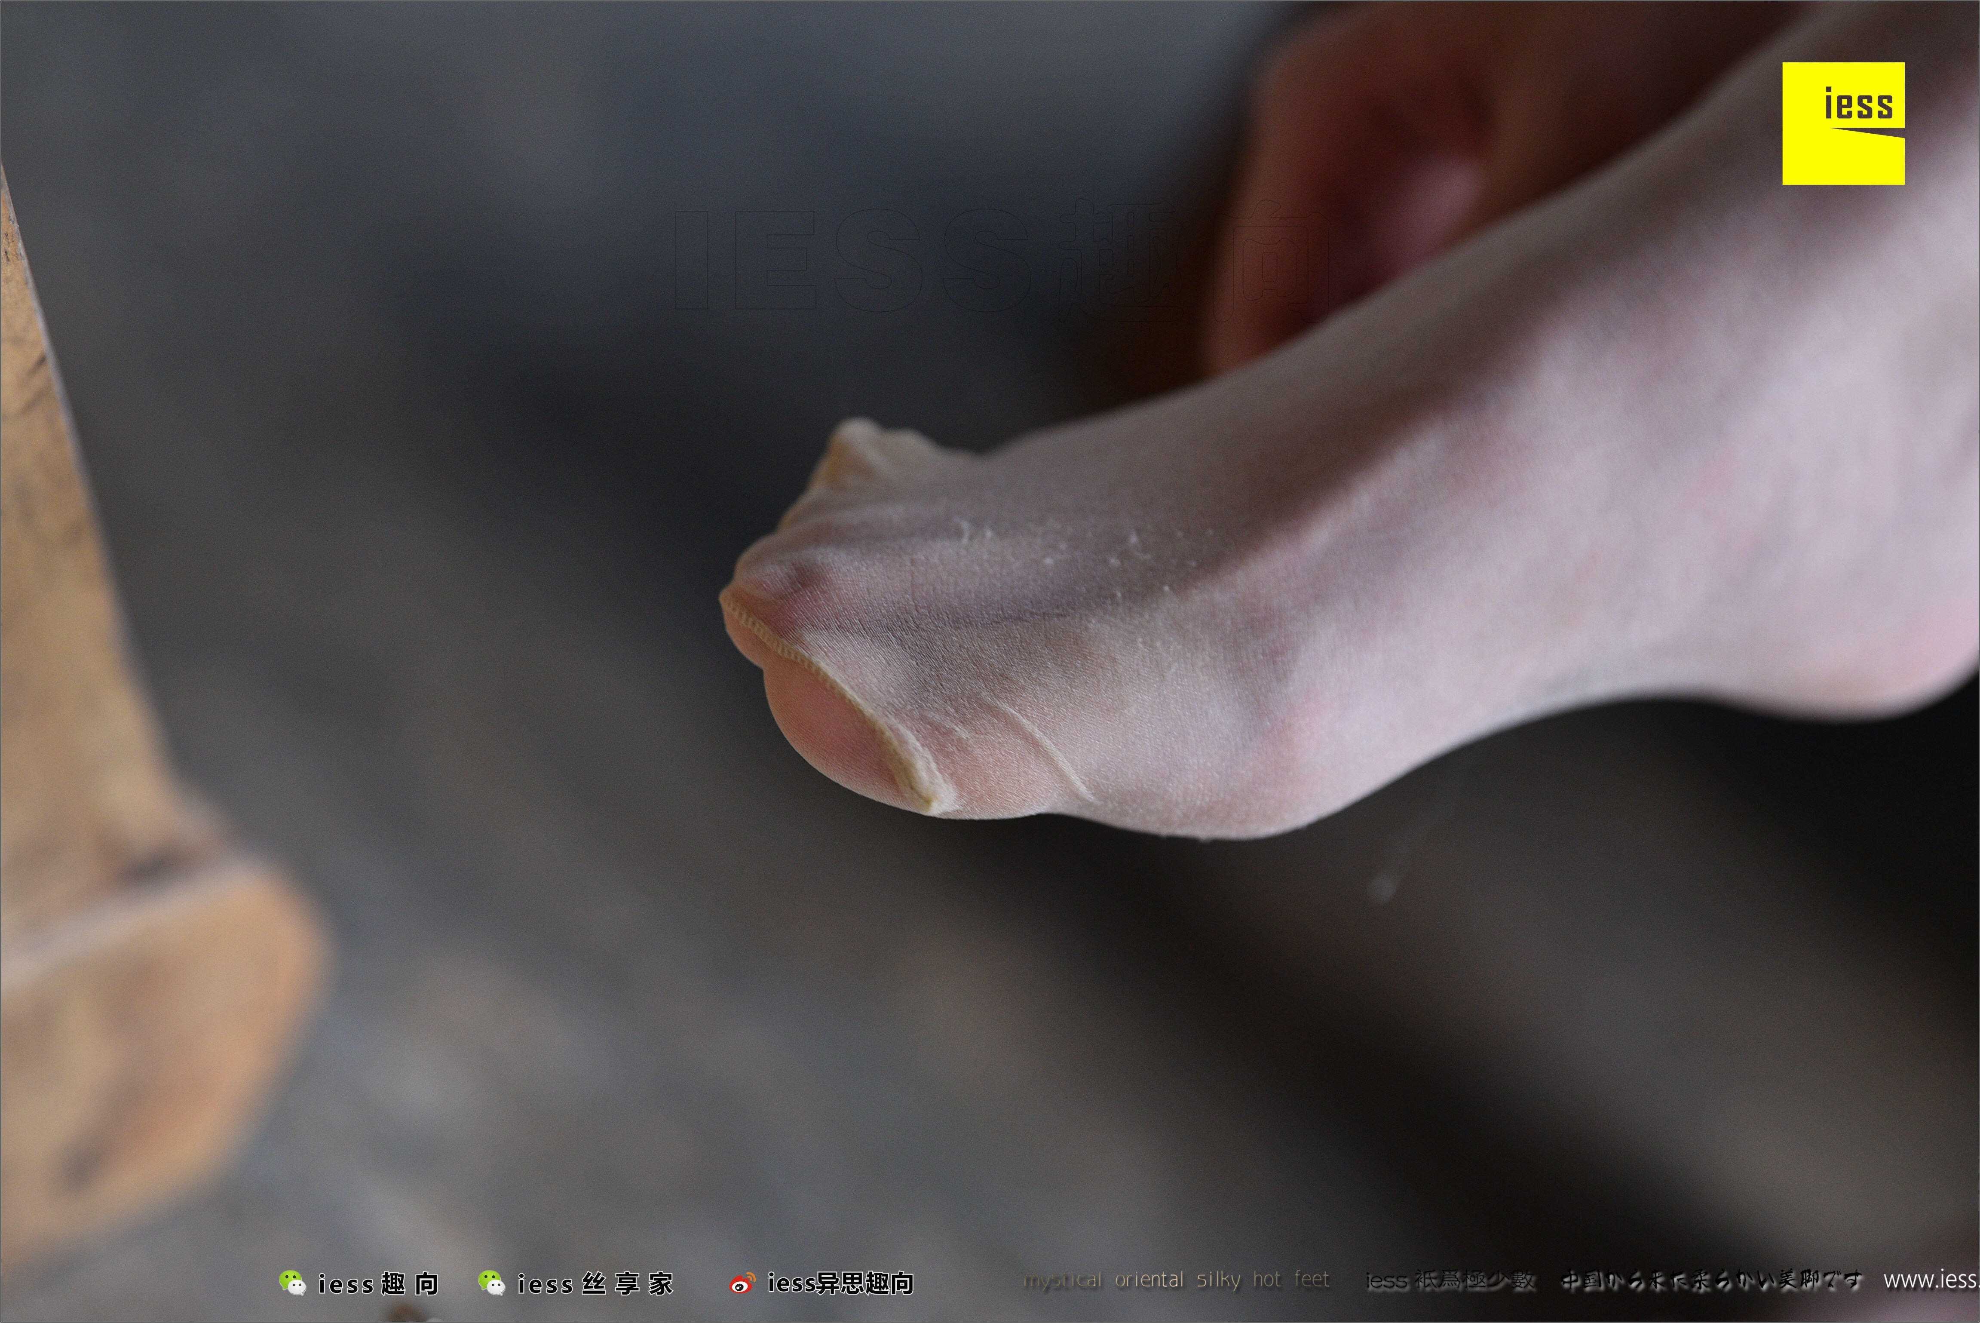Click the orange eye-shaped Weibo emblem
1980x1323 pixels.
point(741,1283)
